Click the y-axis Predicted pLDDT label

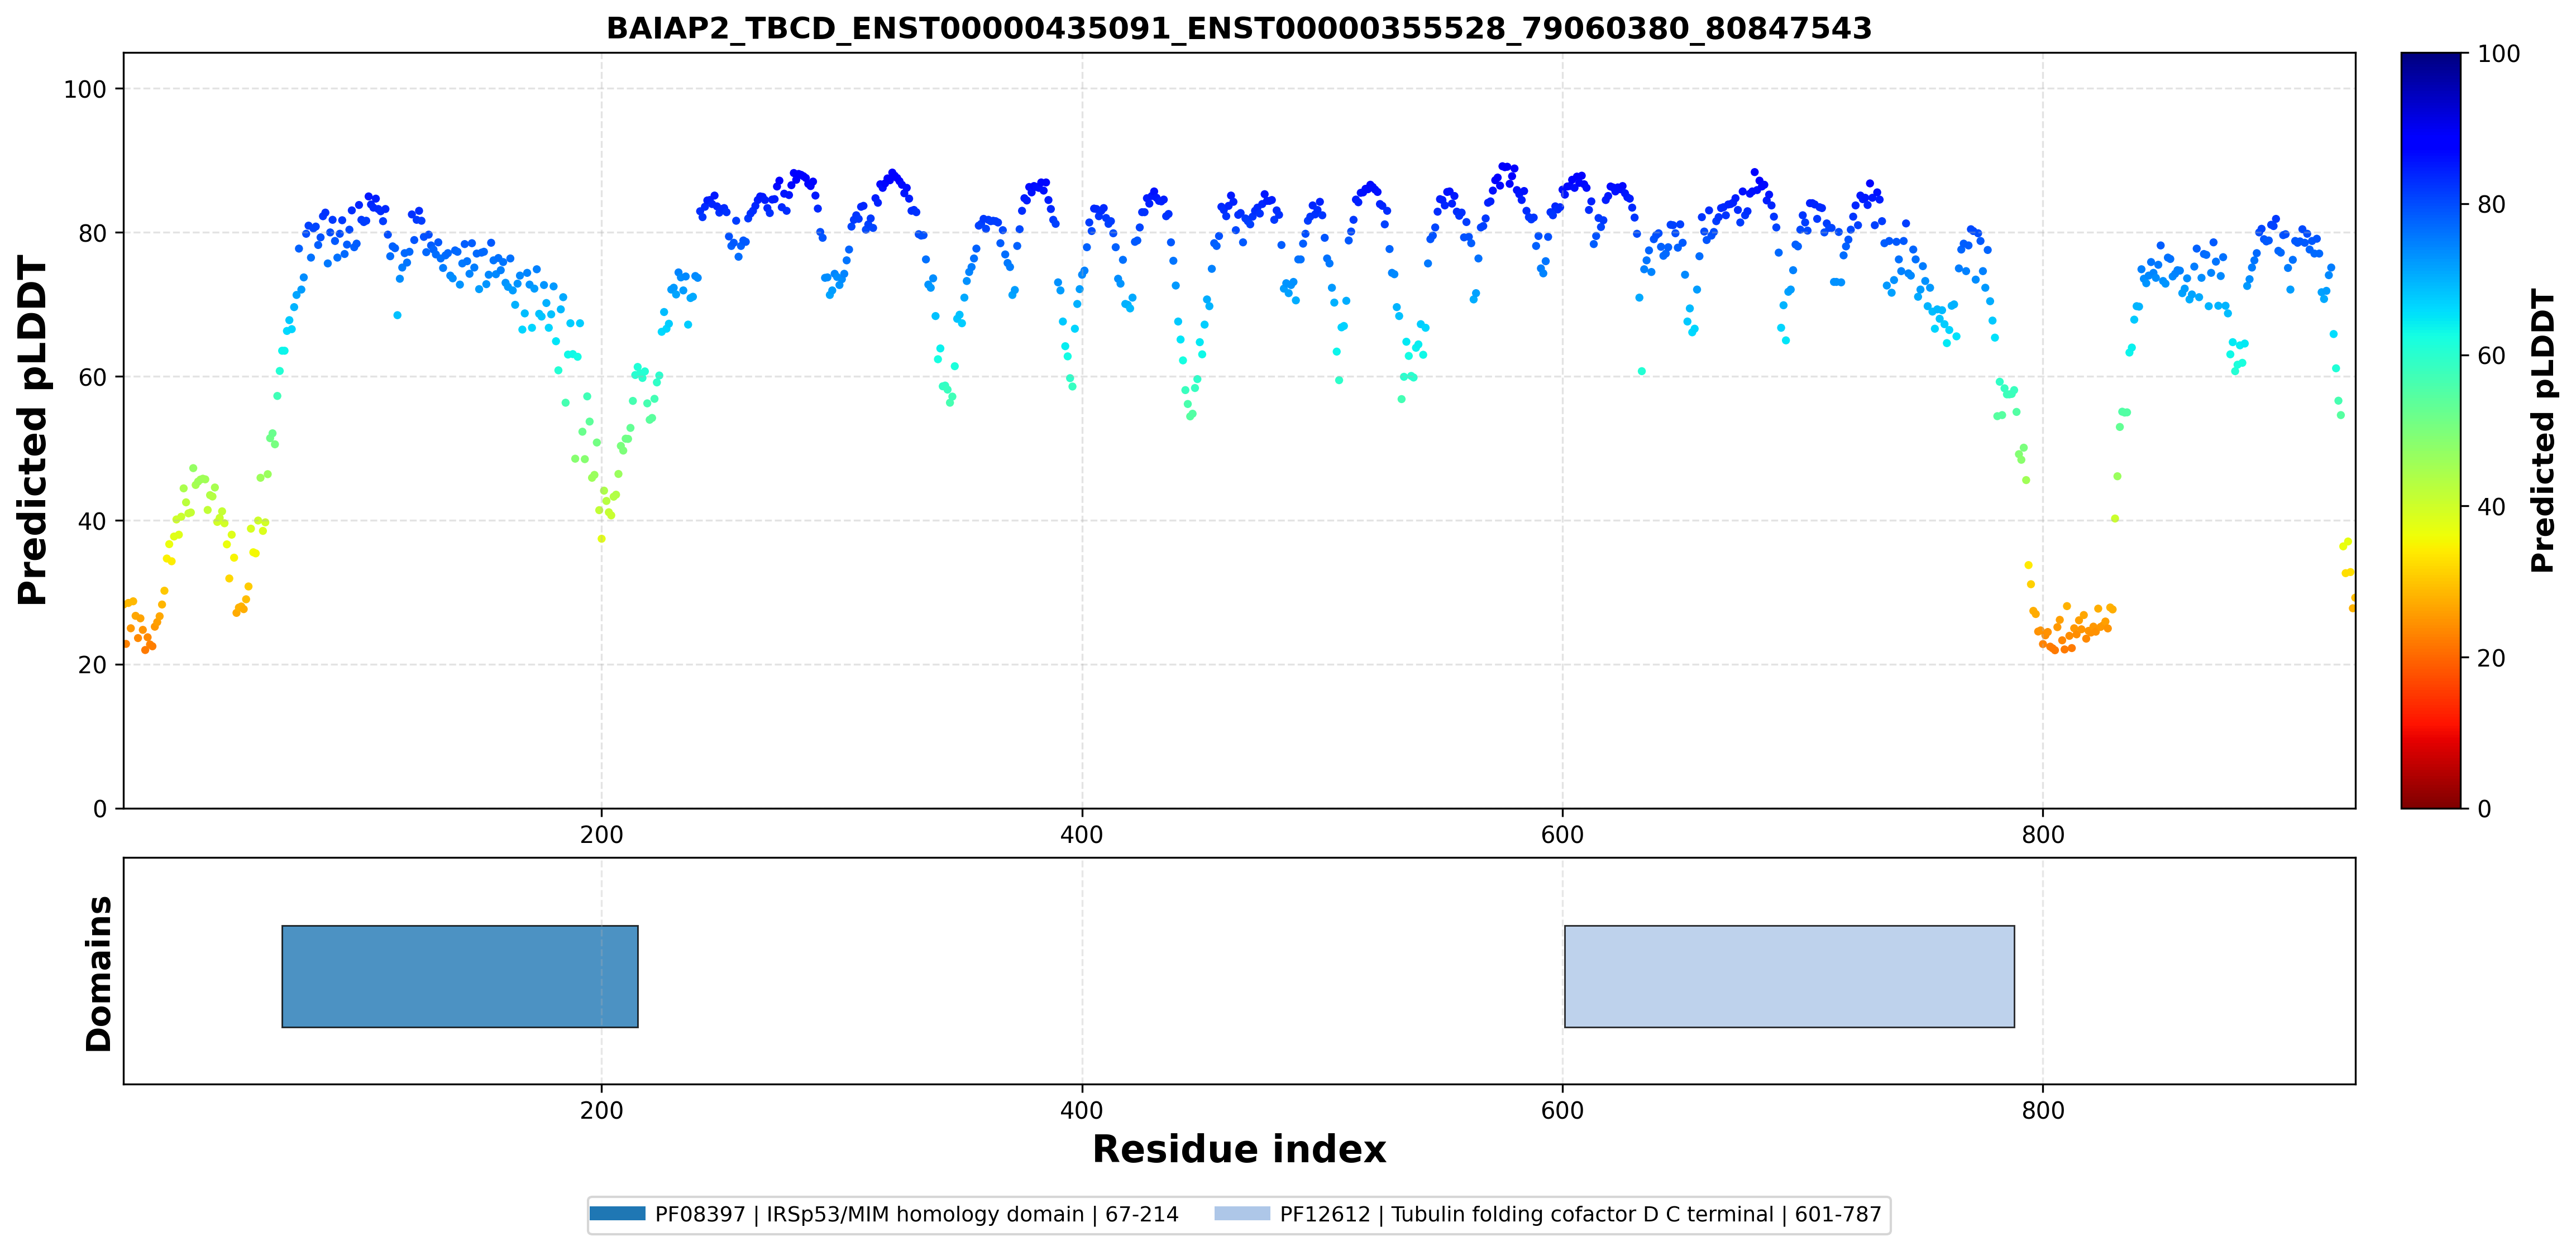(32, 430)
